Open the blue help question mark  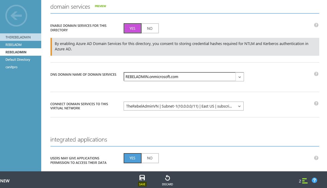point(314,180)
